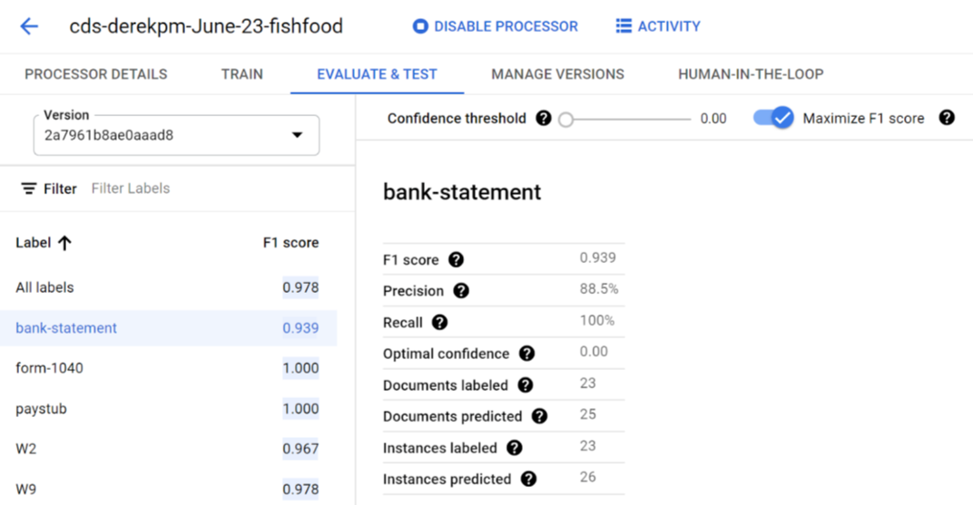Screen dimensions: 973x505
Task: Click the 0.00 confidence threshold value
Action: [x=713, y=119]
